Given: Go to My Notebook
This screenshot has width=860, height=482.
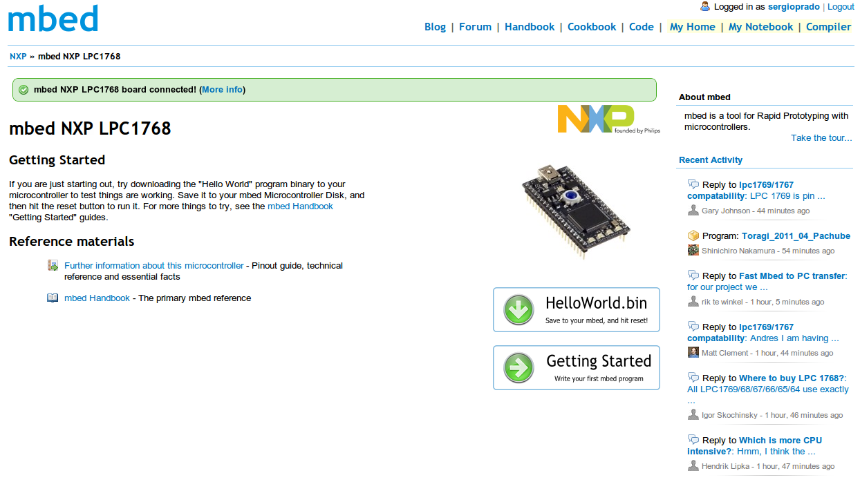Looking at the screenshot, I should pyautogui.click(x=760, y=27).
